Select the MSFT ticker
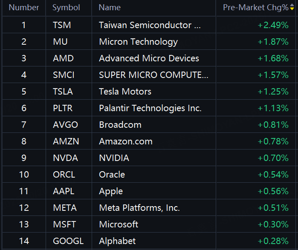298x250 pixels. 64,224
